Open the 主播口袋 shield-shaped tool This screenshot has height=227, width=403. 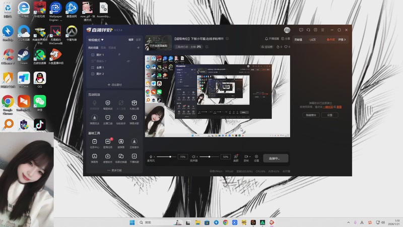[108, 120]
